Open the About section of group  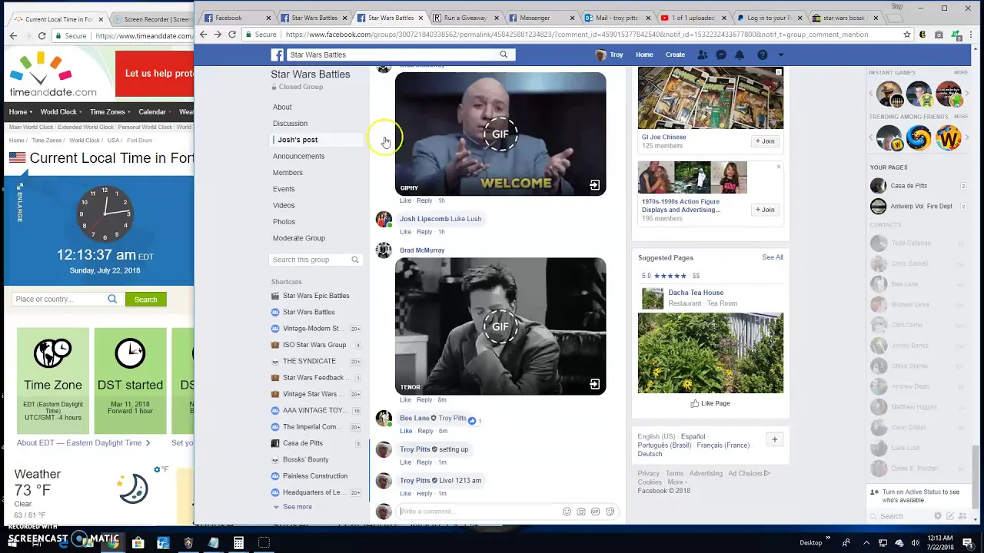click(282, 107)
